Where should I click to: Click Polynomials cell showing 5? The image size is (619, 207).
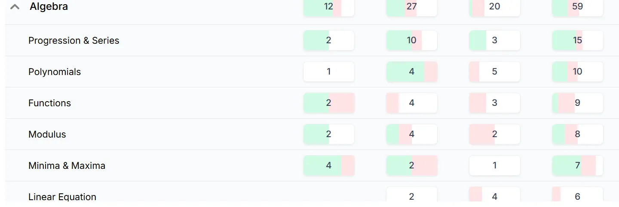click(494, 72)
